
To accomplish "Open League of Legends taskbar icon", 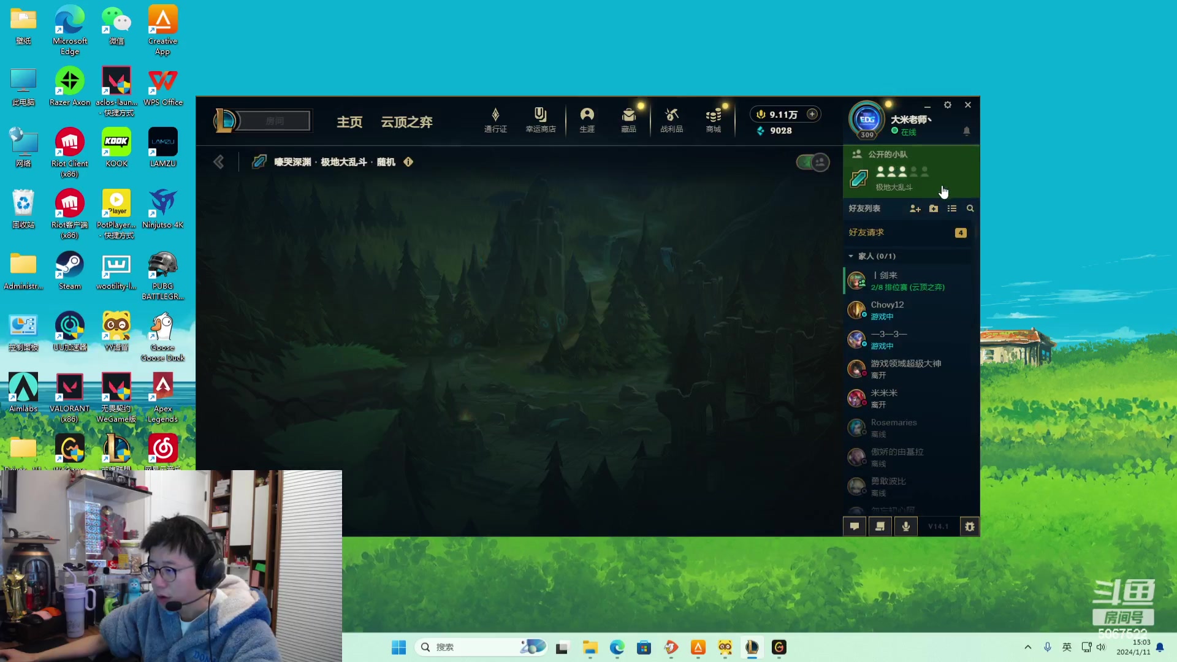I will tap(752, 647).
